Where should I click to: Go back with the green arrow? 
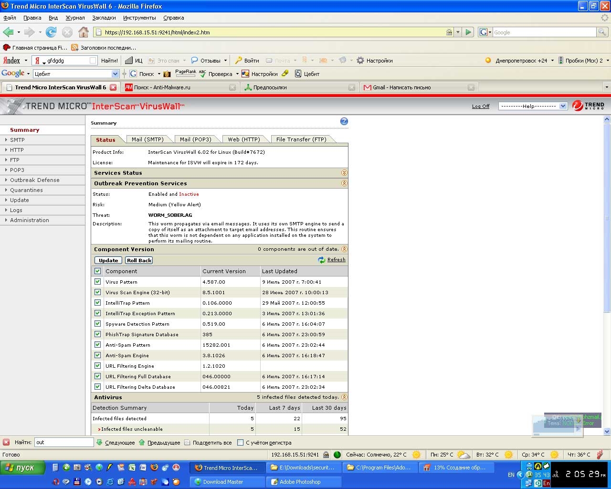coord(8,32)
